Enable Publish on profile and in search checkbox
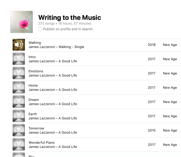This screenshot has height=157, width=181. pos(40,29)
